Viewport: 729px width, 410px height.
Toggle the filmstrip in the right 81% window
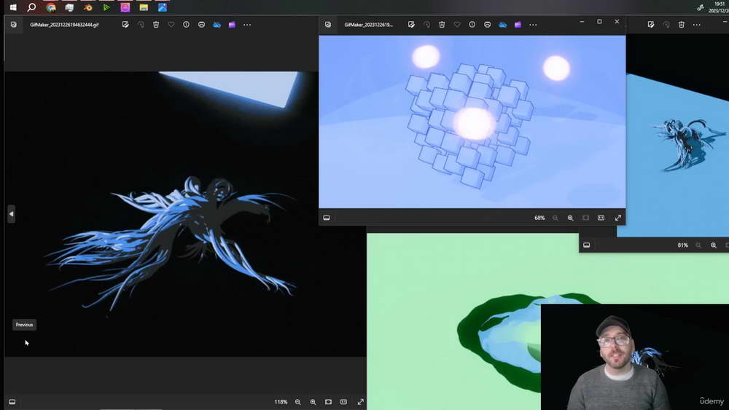(587, 245)
